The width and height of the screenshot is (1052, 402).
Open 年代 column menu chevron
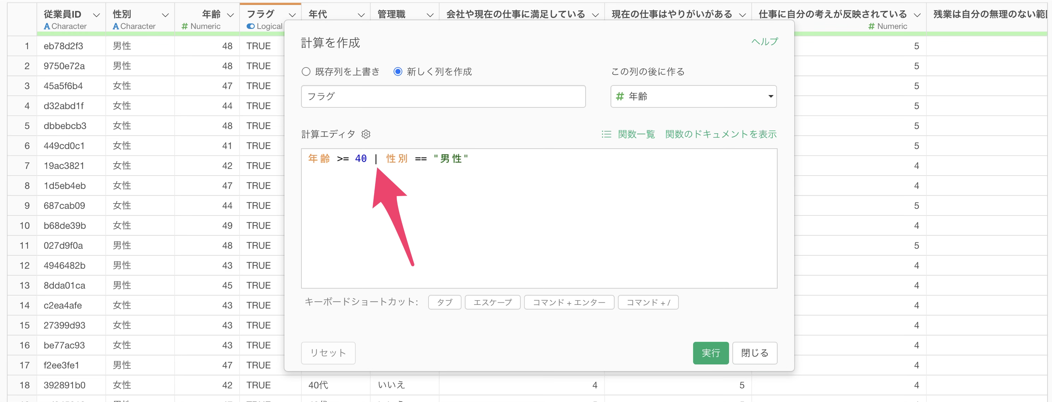[361, 15]
